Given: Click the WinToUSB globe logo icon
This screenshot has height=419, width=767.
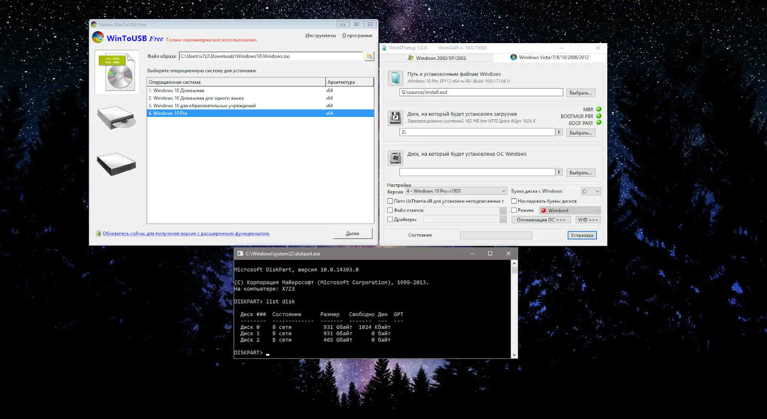Looking at the screenshot, I should tap(98, 37).
